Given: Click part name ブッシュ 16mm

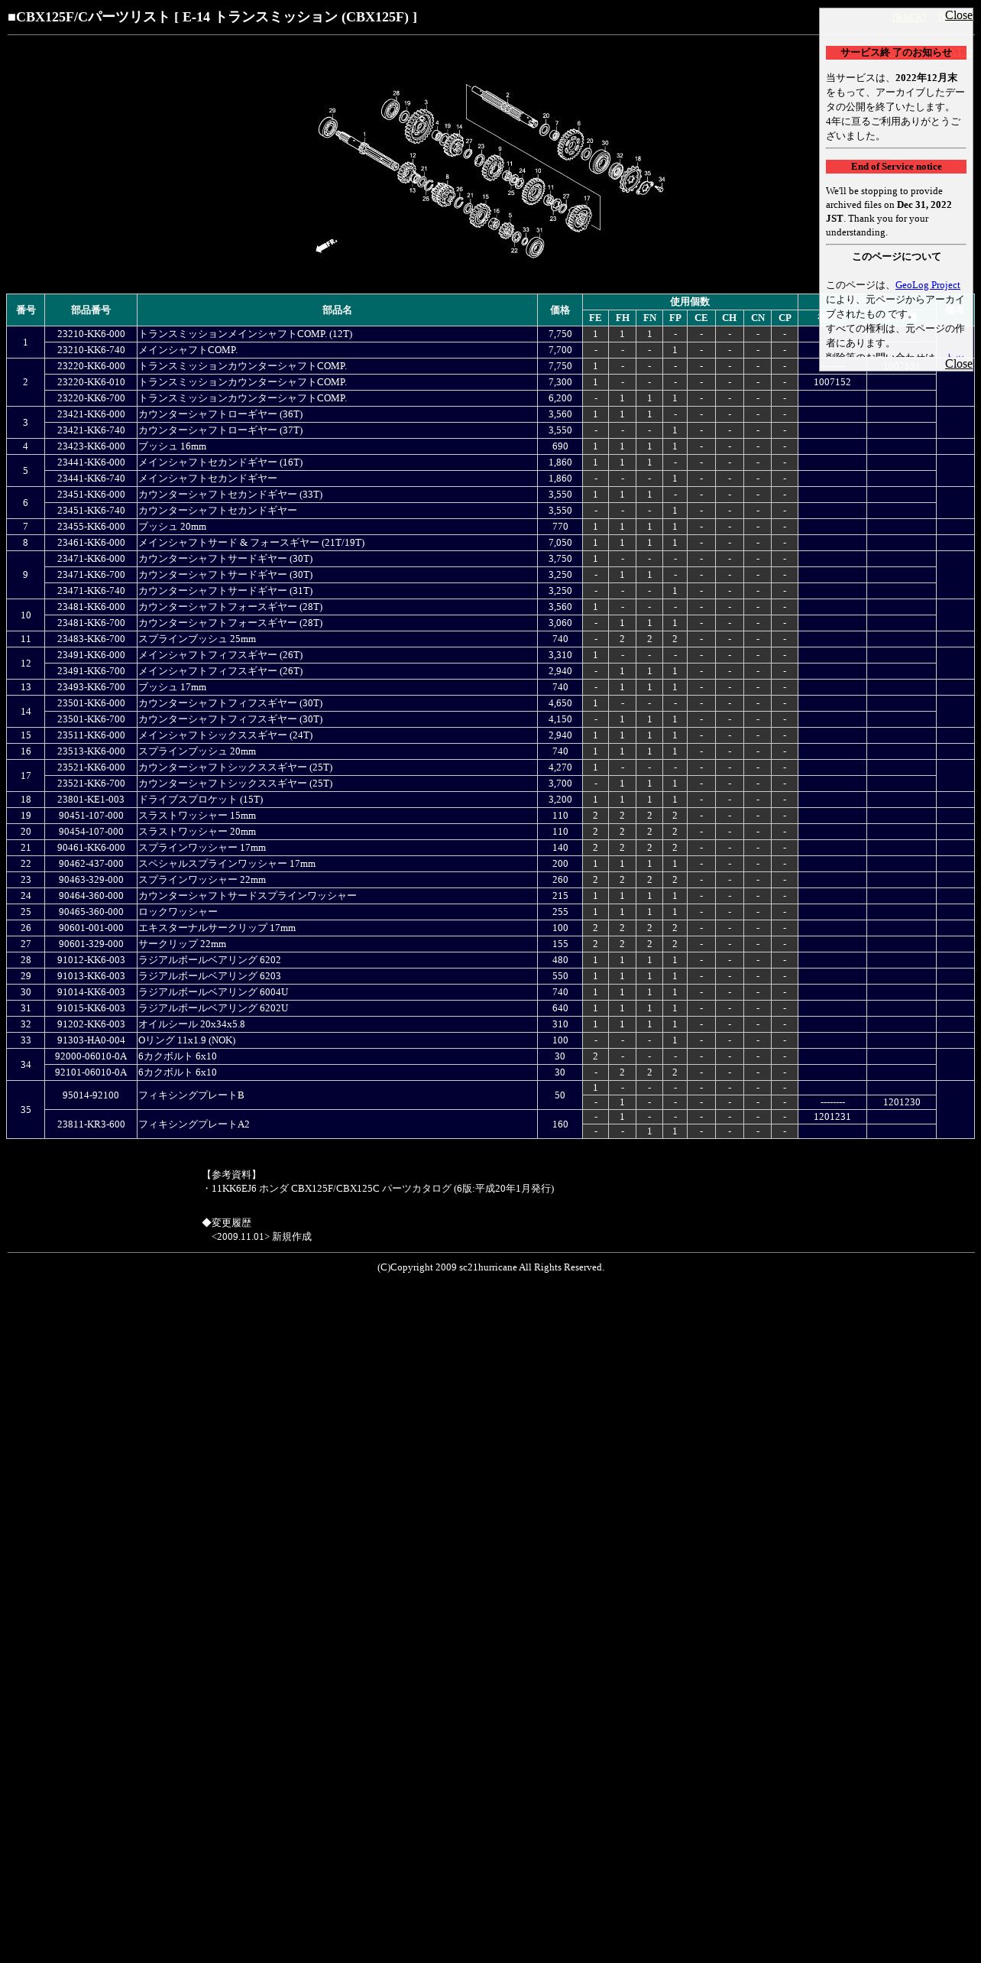Looking at the screenshot, I should tap(172, 446).
